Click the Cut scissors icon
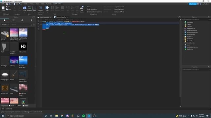The height and width of the screenshot is (118, 211). 7,7
